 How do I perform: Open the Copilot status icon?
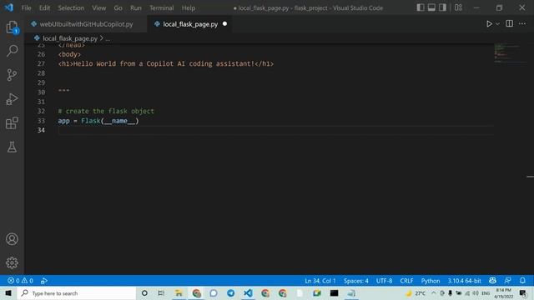492,281
